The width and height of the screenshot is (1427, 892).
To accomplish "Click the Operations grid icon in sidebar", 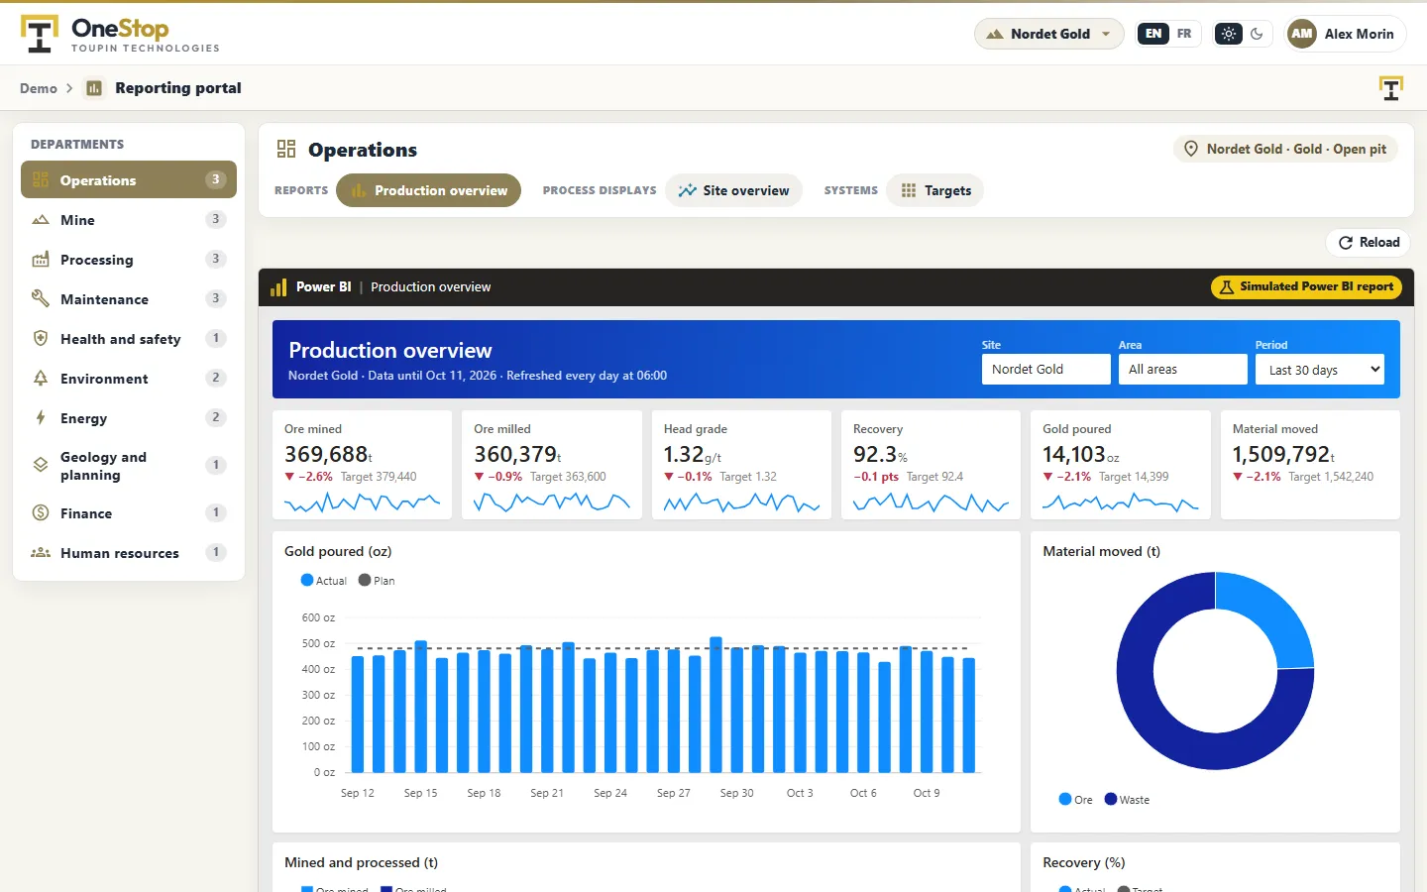I will point(41,179).
